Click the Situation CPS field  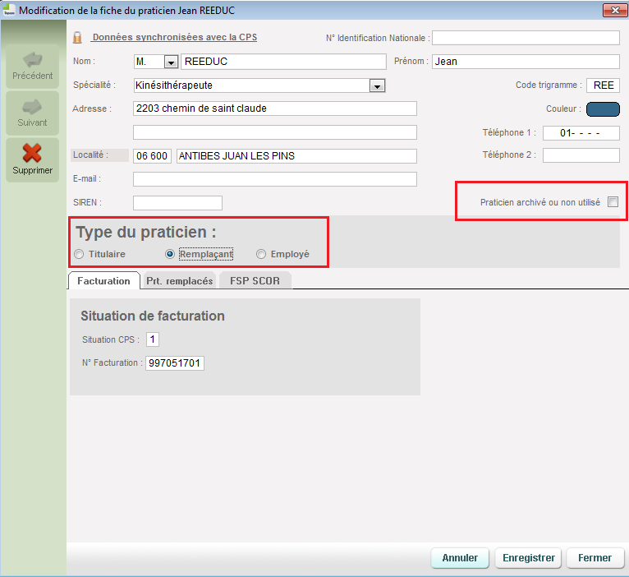[x=153, y=339]
